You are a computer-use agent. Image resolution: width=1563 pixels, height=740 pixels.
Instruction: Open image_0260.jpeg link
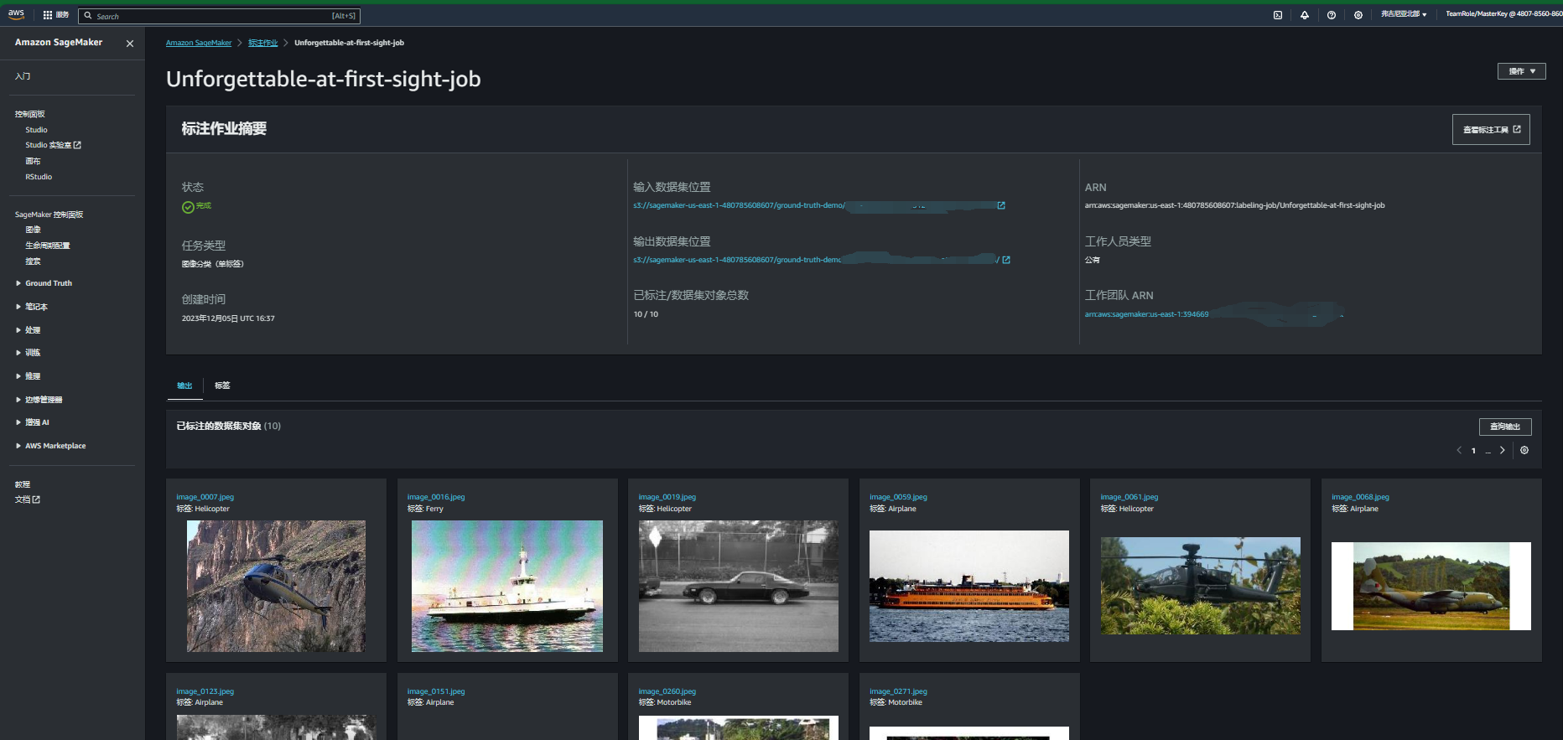[667, 691]
